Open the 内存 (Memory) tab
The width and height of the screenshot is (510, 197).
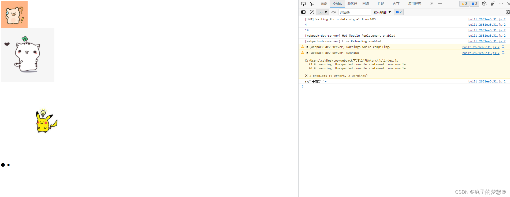pyautogui.click(x=396, y=4)
